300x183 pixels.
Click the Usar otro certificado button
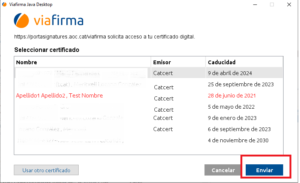click(x=46, y=170)
